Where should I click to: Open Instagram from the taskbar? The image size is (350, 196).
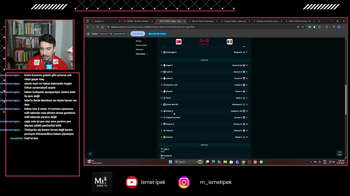click(x=255, y=162)
